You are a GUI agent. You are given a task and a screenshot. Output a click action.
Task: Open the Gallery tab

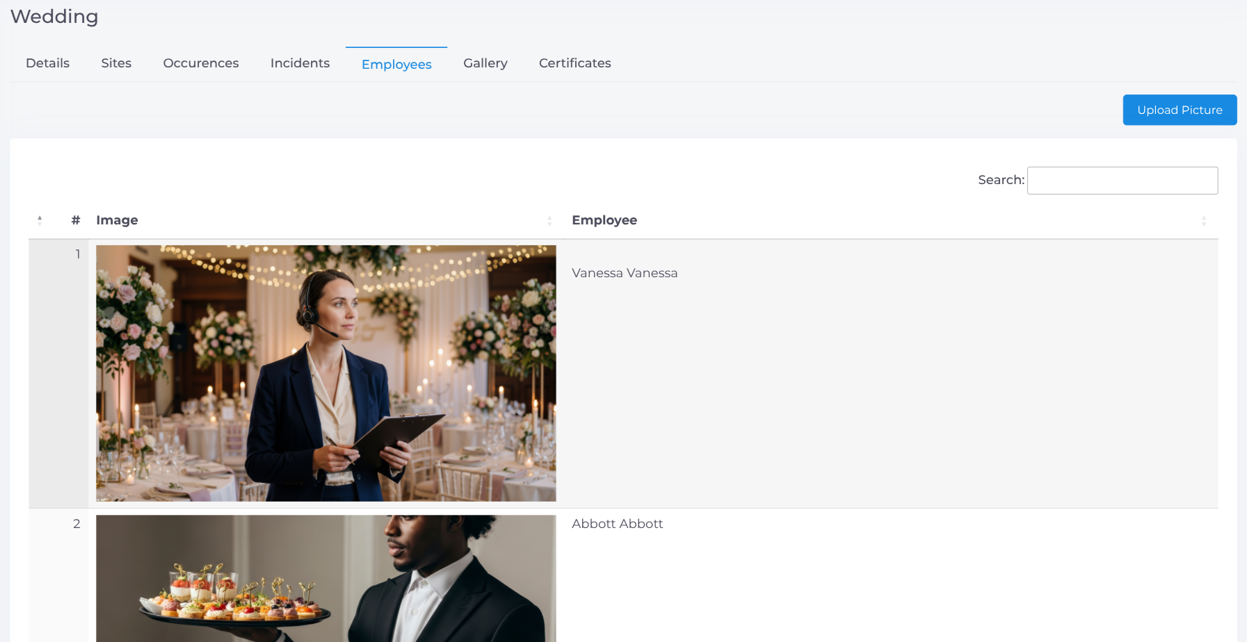click(485, 63)
